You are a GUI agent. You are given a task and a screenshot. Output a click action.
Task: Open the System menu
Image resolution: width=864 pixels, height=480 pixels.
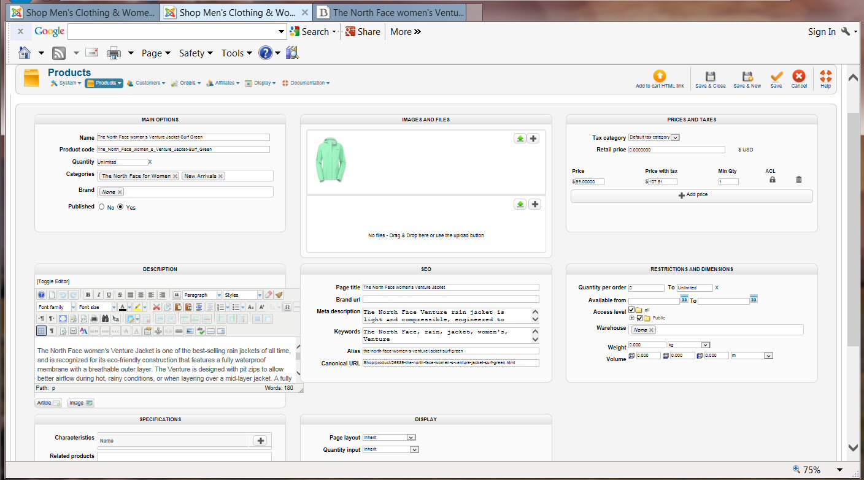click(x=66, y=83)
